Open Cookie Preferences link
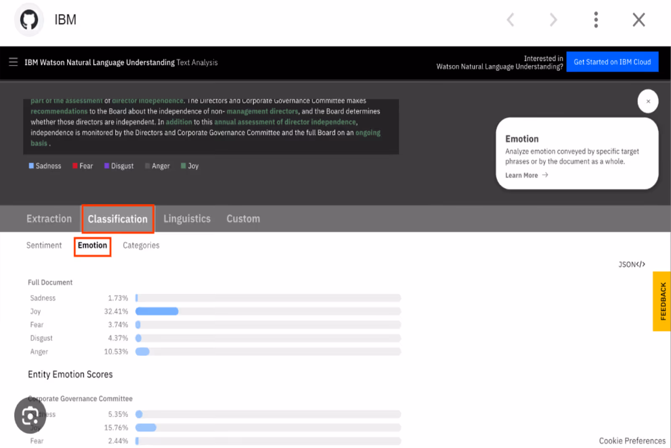This screenshot has width=671, height=448. point(632,441)
